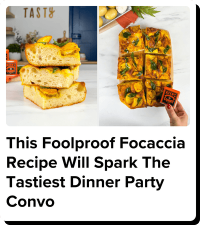Click the Keen's Curry tin on left counter
Screen dimensions: 200x225
(x=11, y=67)
